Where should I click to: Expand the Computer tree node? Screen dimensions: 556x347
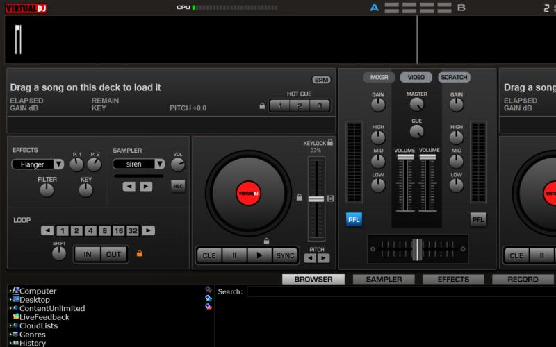[10, 291]
